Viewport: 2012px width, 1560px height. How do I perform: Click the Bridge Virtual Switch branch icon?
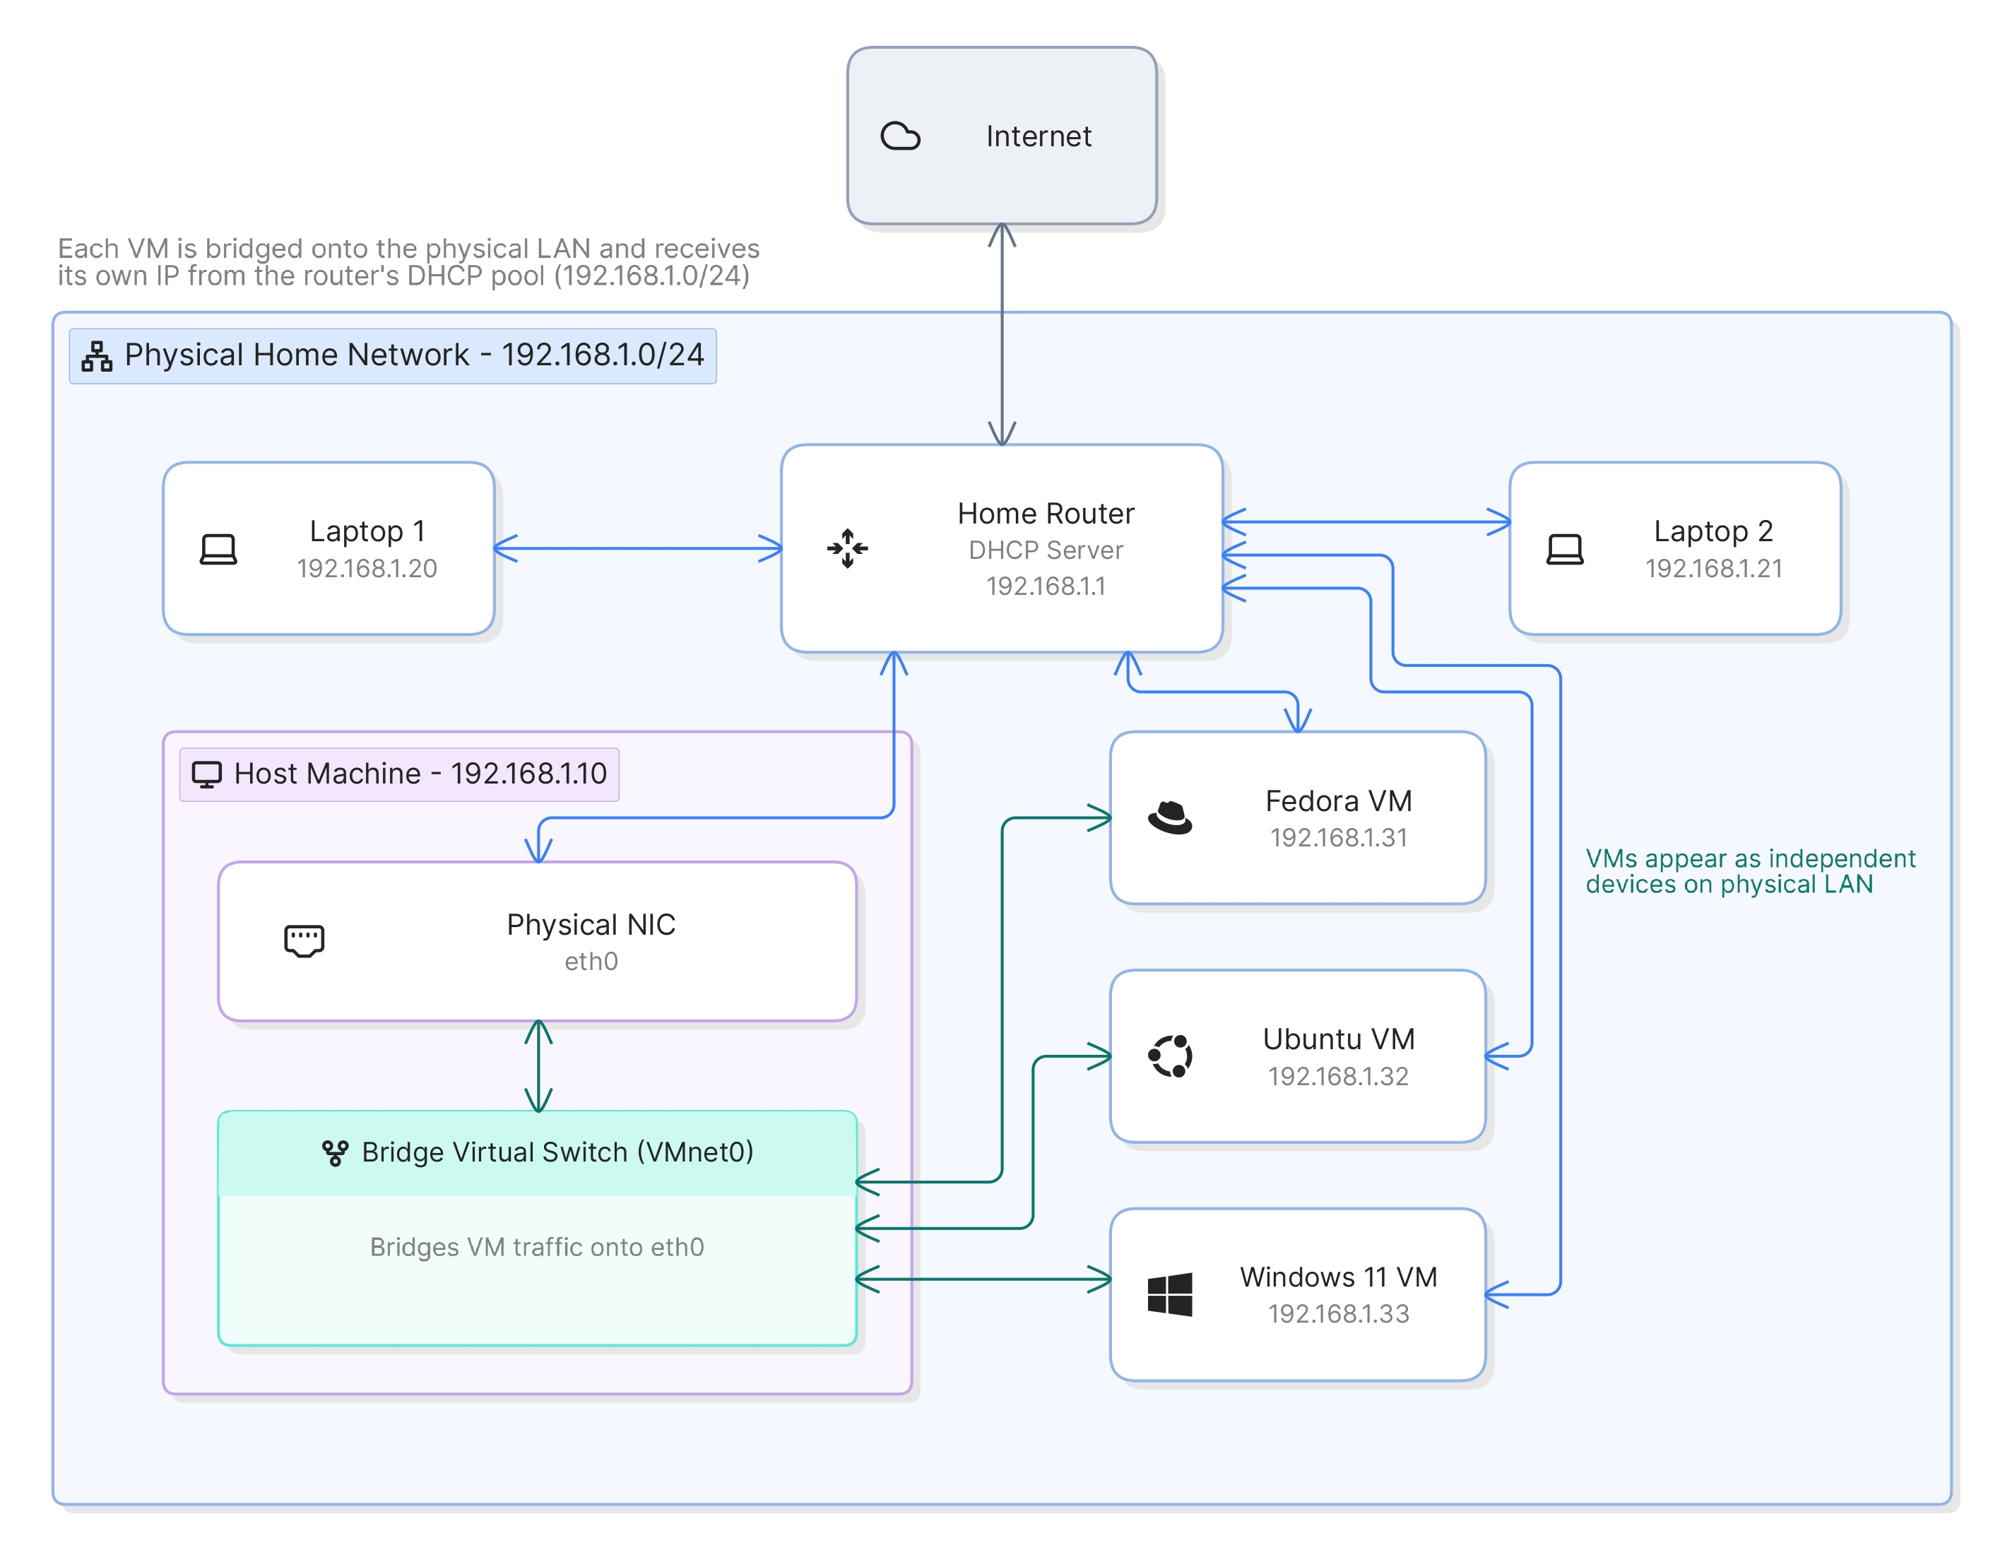pyautogui.click(x=336, y=1153)
